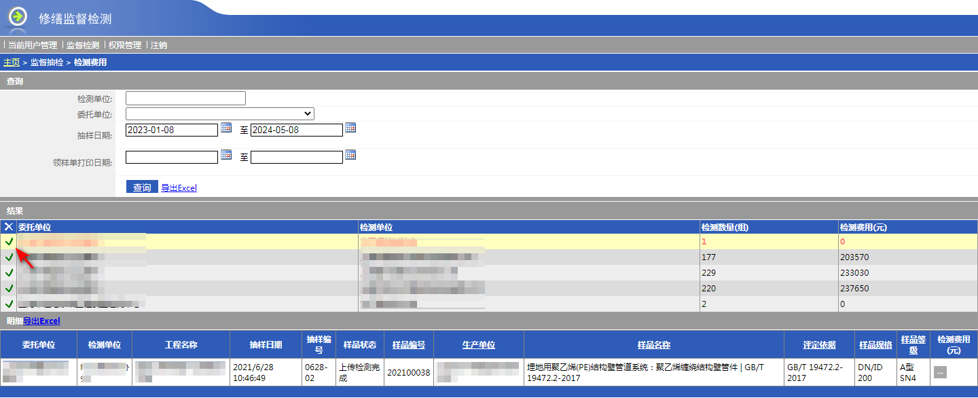Viewport: 978px width, 398px height.
Task: Open the 当前用户管理 menu
Action: coord(33,46)
